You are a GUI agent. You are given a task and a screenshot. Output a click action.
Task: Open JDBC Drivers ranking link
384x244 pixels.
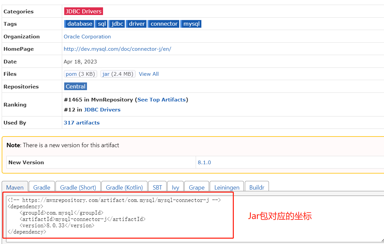pos(102,110)
